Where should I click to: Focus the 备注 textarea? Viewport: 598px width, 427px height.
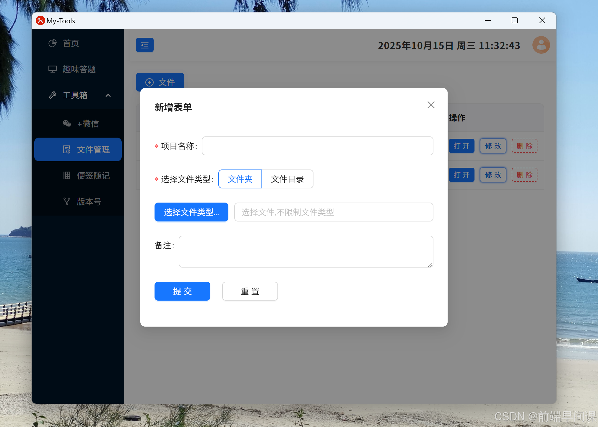click(306, 252)
